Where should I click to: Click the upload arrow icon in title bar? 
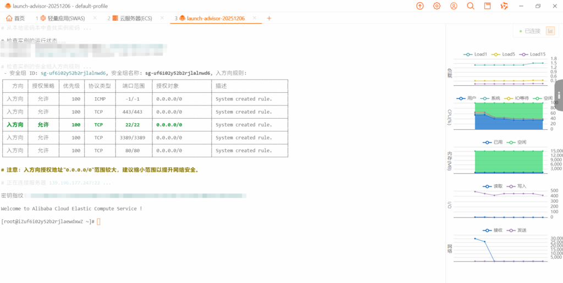(x=420, y=6)
